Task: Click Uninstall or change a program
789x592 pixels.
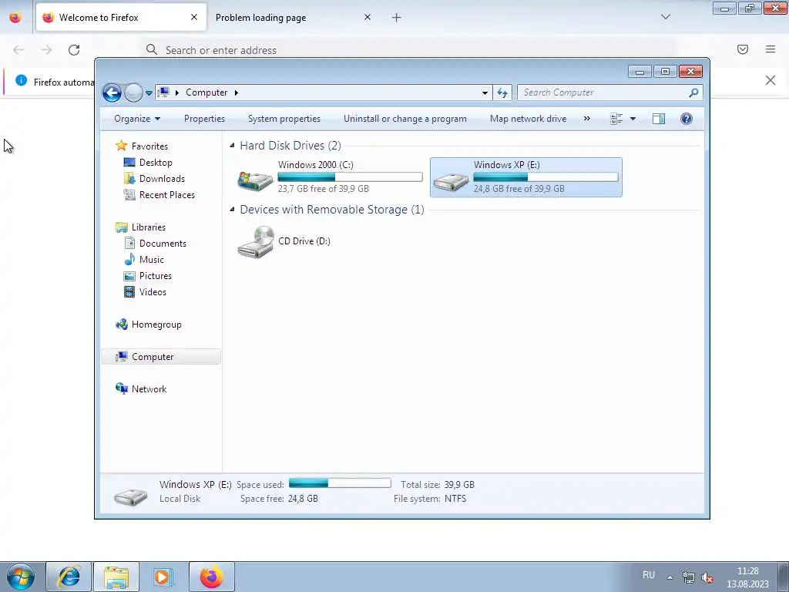Action: point(405,119)
